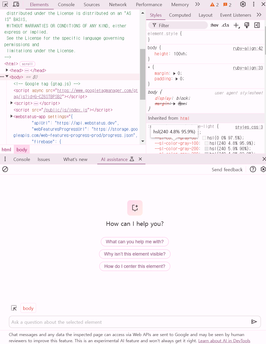This screenshot has height=344, width=266.
Task: Send the AI question arrow icon
Action: click(x=254, y=322)
